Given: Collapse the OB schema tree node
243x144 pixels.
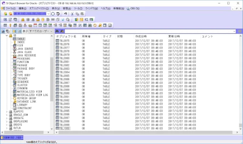Looking at the screenshot, I should click(x=7, y=36).
